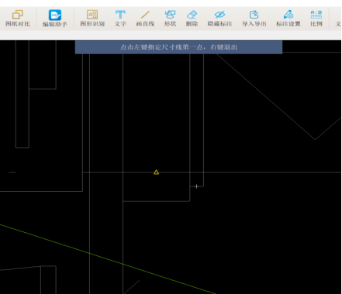Open the 导入导出 import export option
This screenshot has height=294, width=342.
click(x=254, y=19)
